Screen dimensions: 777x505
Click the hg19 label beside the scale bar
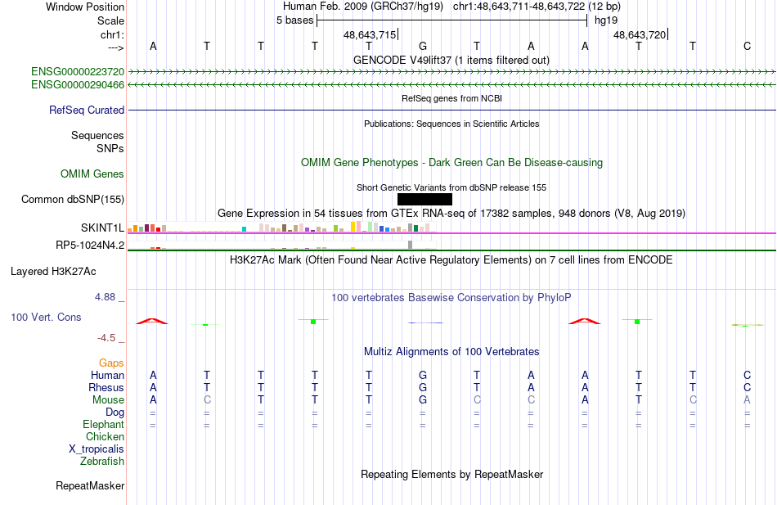pos(606,20)
